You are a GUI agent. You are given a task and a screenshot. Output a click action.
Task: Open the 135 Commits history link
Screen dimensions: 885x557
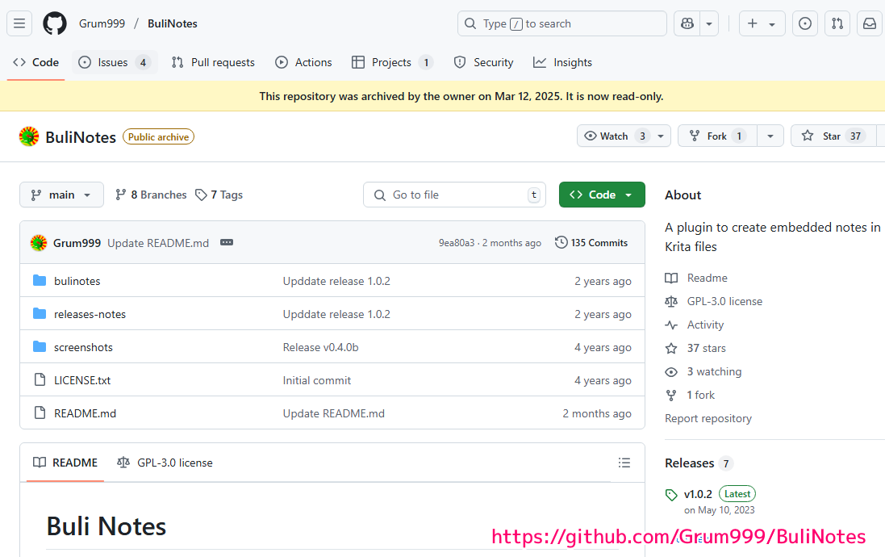click(x=591, y=242)
